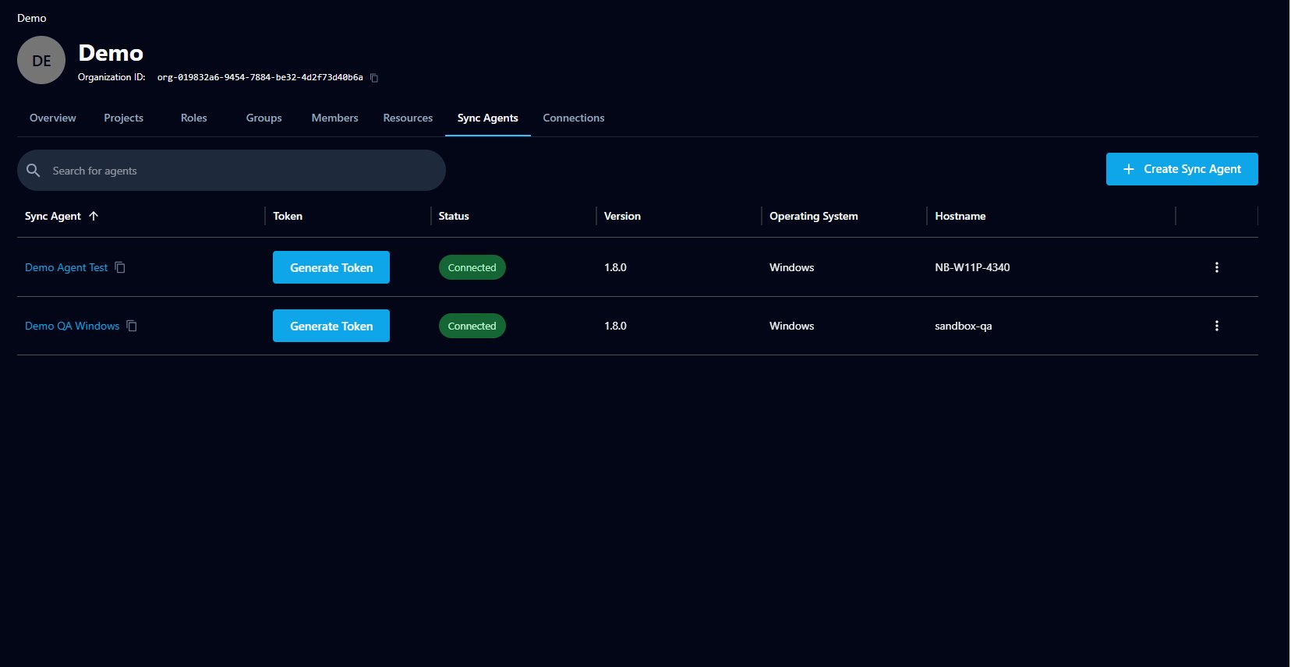Toggle sort arrow on Sync Agent column
1291x667 pixels.
tap(94, 216)
